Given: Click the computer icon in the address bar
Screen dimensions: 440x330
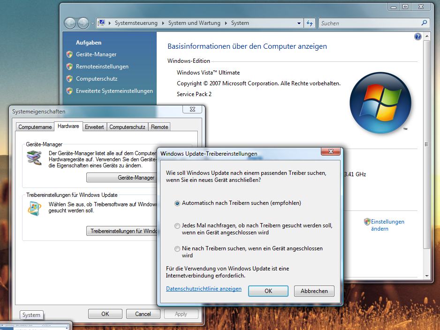Looking at the screenshot, I should (102, 22).
